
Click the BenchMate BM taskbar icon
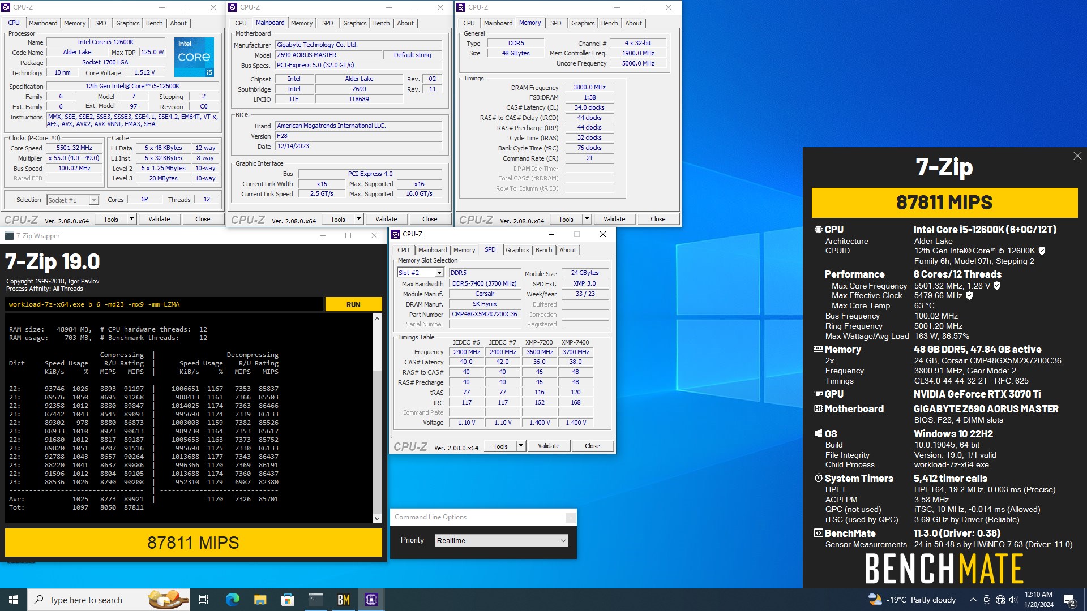coord(344,600)
